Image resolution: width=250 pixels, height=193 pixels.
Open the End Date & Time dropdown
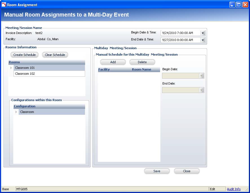[x=203, y=40]
